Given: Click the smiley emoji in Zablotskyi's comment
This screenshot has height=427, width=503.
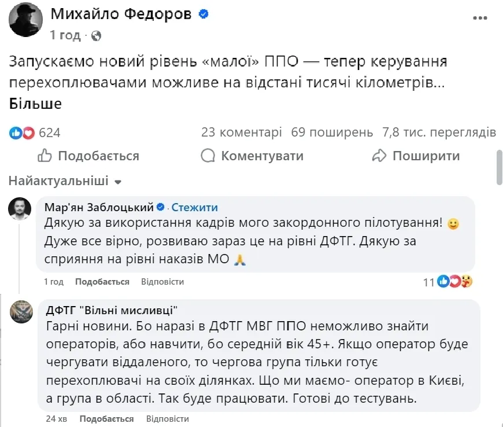Looking at the screenshot, I should click(x=453, y=223).
